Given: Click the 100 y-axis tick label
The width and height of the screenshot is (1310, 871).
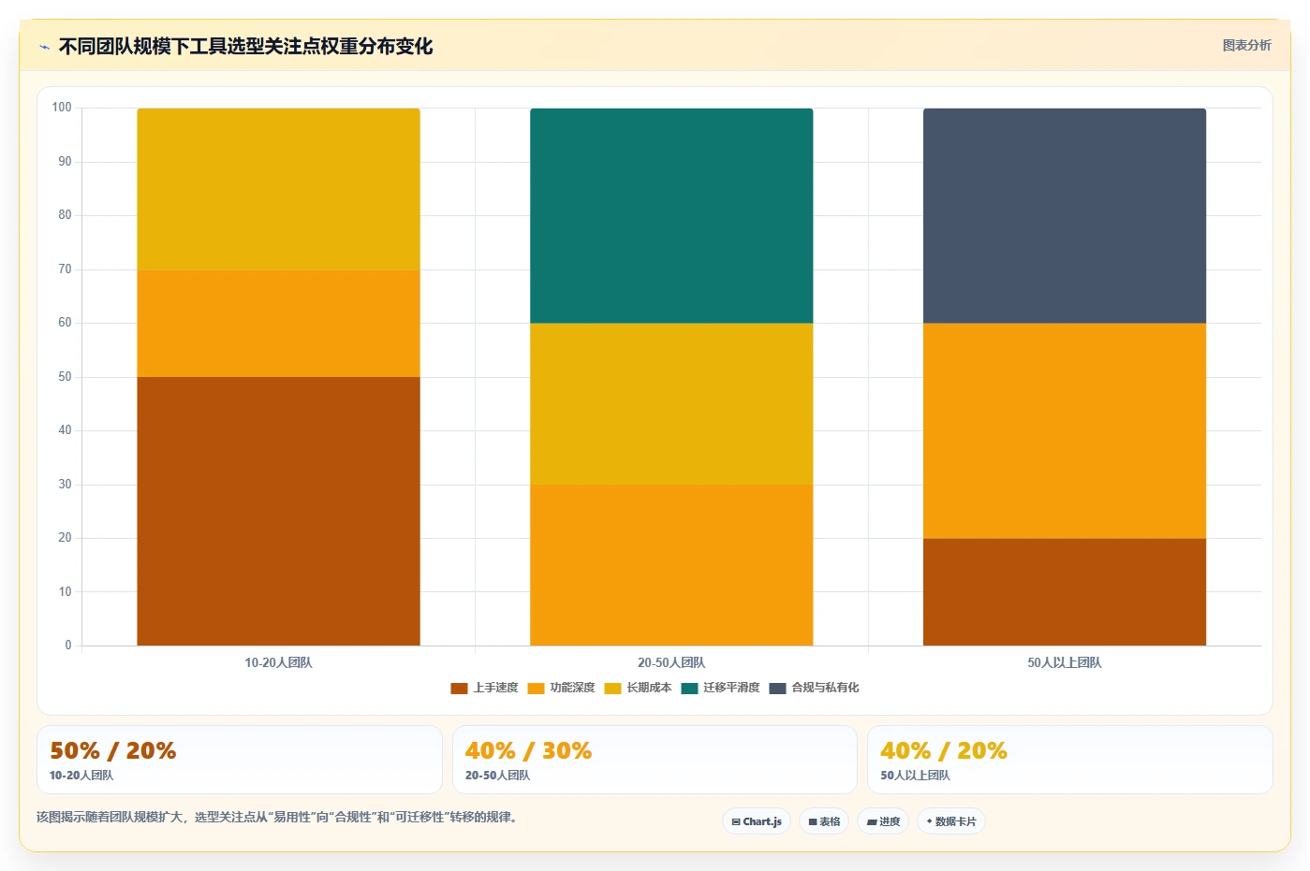Looking at the screenshot, I should [62, 108].
